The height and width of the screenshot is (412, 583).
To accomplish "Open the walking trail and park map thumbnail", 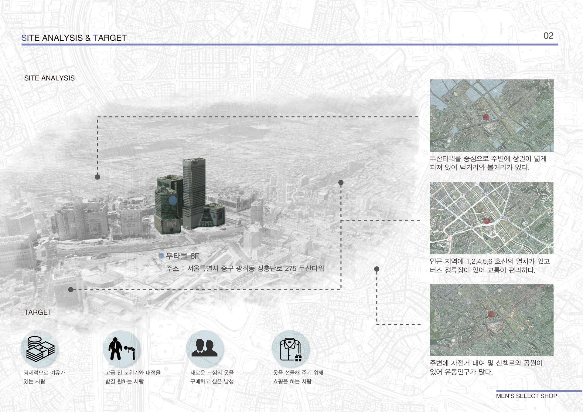I will pos(492,320).
